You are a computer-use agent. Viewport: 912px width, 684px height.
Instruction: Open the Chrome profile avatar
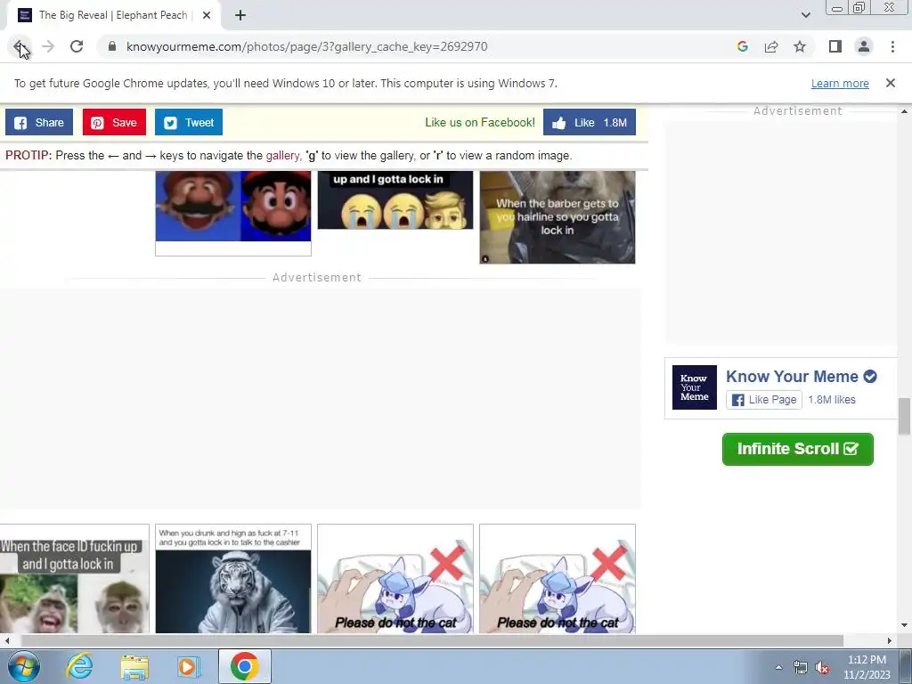click(x=864, y=46)
